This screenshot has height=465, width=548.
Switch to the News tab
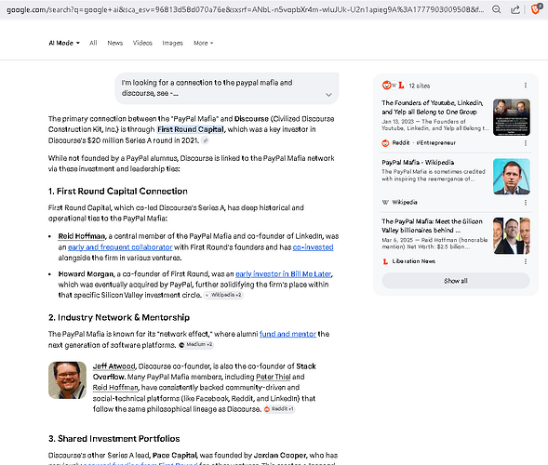tap(115, 43)
